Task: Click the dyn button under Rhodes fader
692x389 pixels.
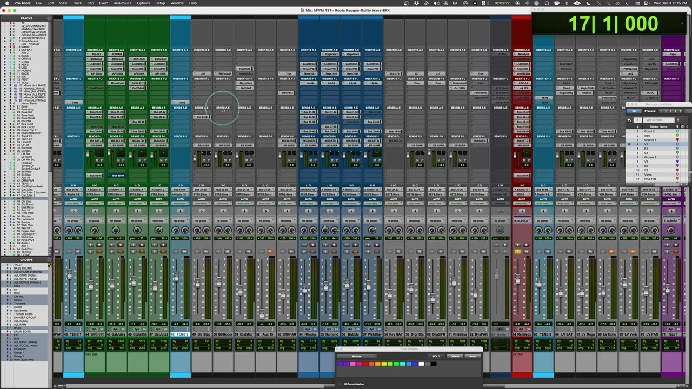Action: coord(307,329)
